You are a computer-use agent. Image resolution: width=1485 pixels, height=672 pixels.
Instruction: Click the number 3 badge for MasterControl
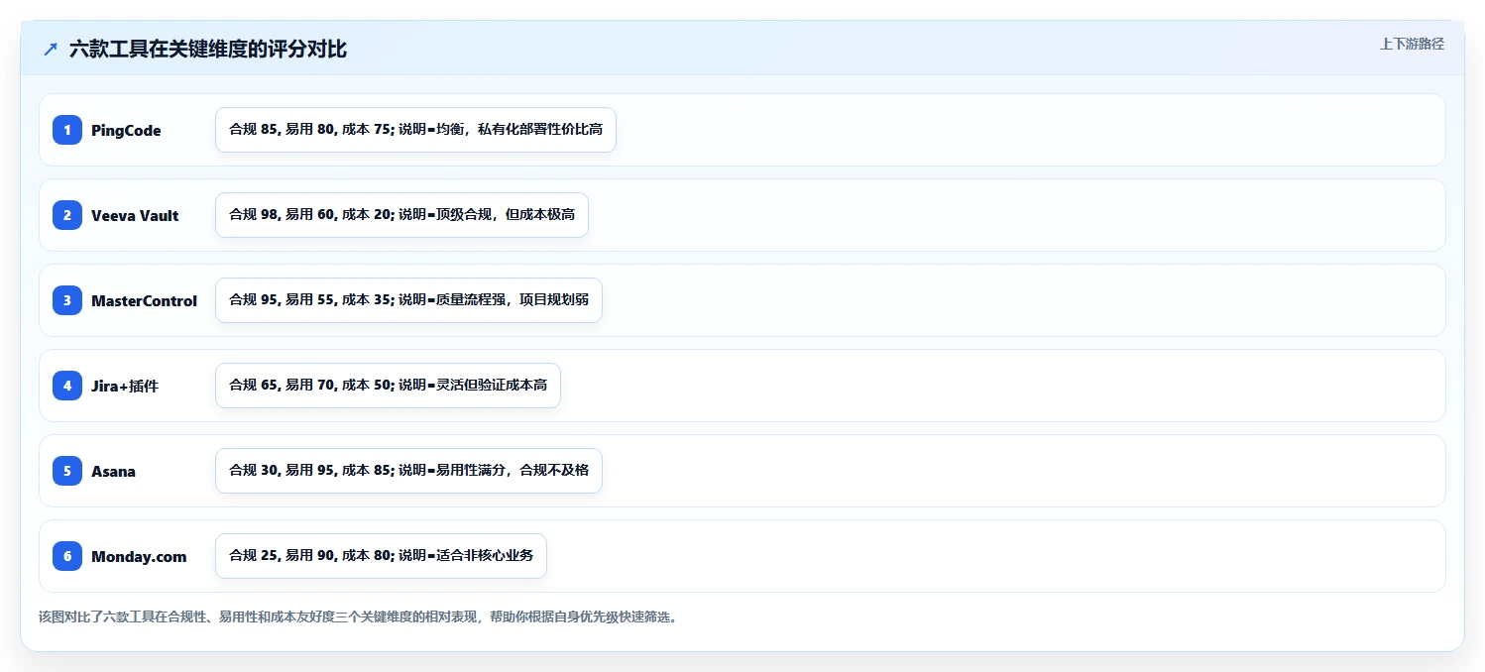coord(67,300)
